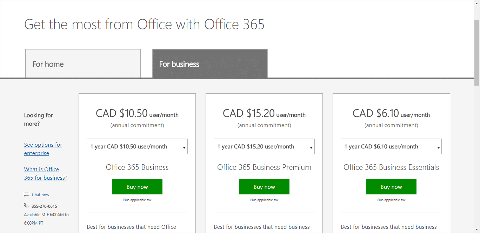
Task: Click the Chat now link text
Action: coord(40,195)
